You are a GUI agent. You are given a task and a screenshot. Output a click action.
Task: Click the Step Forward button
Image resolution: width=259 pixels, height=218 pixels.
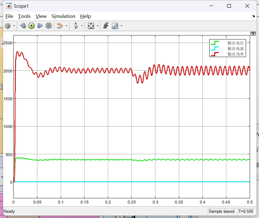pos(40,26)
